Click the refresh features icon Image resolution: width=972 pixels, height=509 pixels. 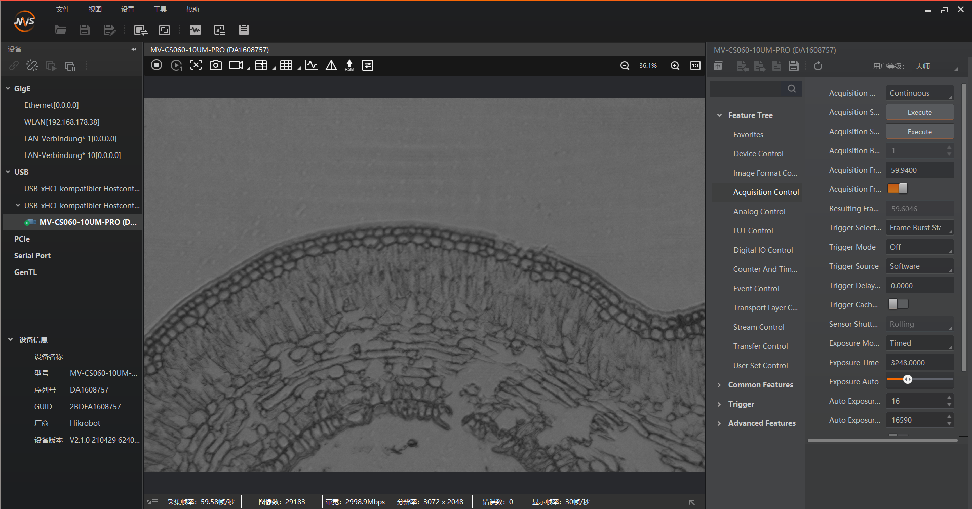[x=818, y=66]
